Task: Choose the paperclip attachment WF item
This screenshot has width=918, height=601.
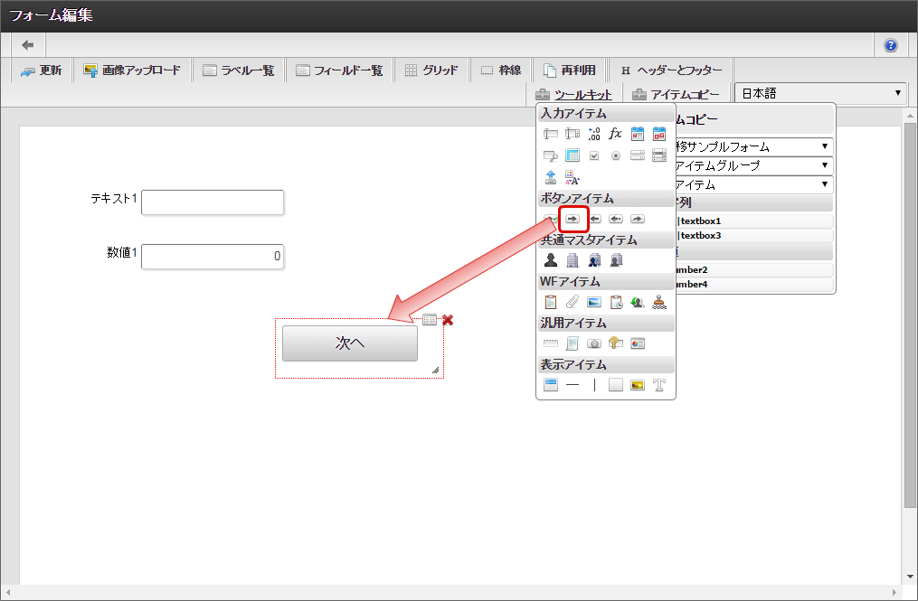Action: tap(572, 302)
